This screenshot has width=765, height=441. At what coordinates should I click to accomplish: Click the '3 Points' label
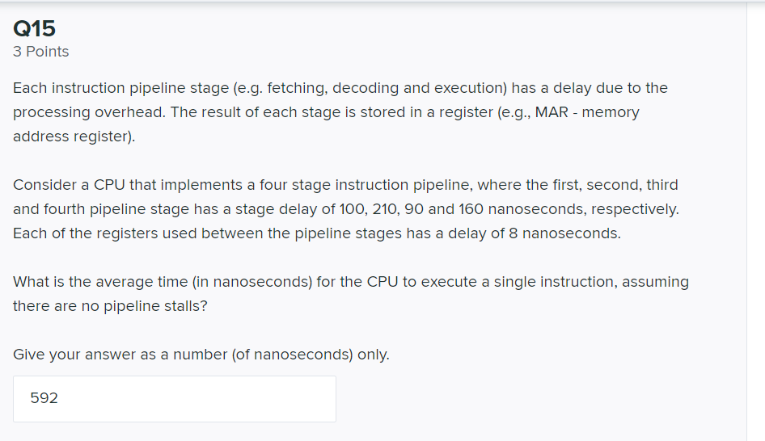(x=41, y=52)
